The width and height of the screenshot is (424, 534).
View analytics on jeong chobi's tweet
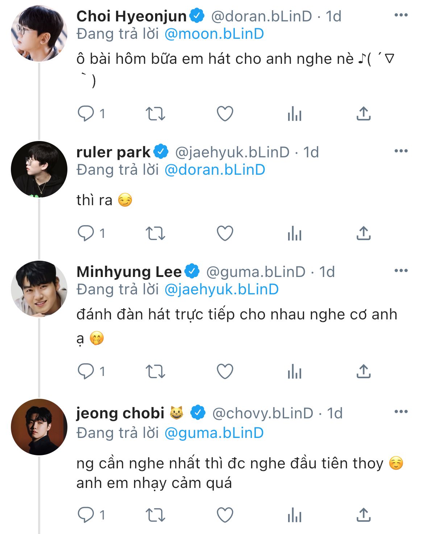tap(295, 515)
